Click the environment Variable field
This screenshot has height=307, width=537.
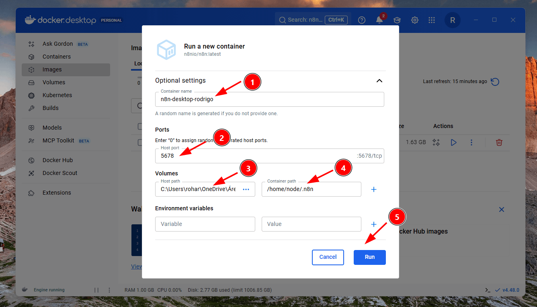click(205, 224)
